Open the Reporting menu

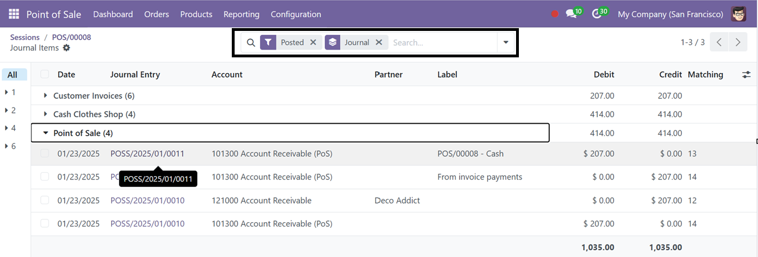241,14
